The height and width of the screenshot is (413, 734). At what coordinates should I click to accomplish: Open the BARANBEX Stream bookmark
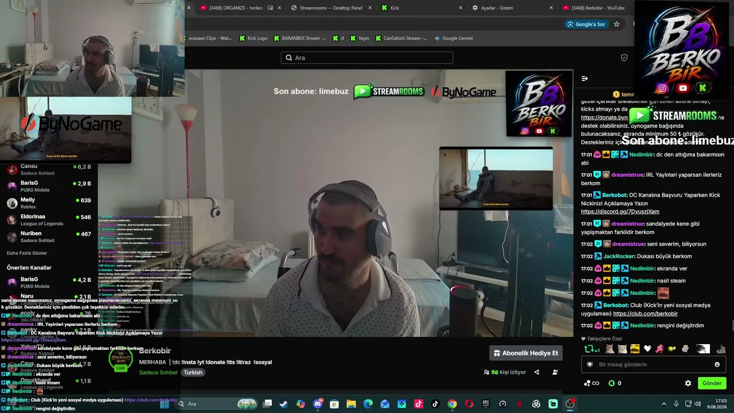pos(300,38)
